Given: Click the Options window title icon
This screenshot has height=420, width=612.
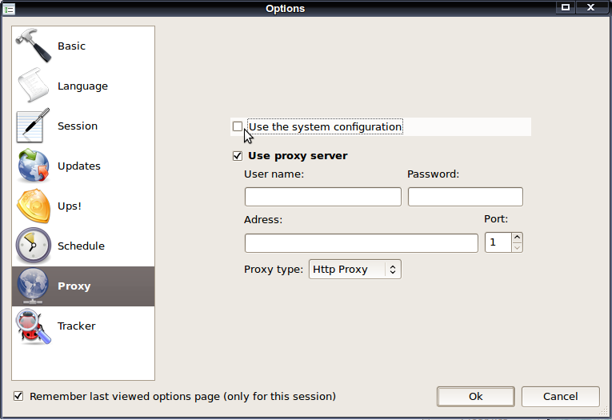Looking at the screenshot, I should pyautogui.click(x=9, y=8).
